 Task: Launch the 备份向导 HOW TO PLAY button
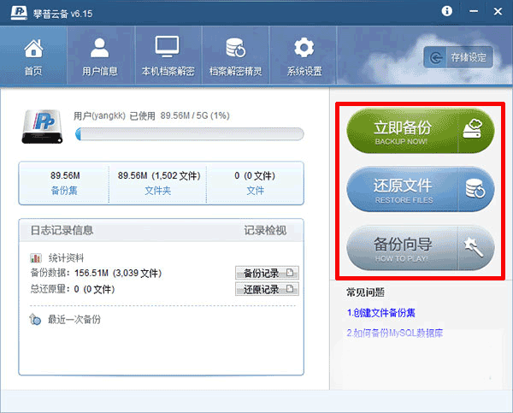pyautogui.click(x=421, y=248)
